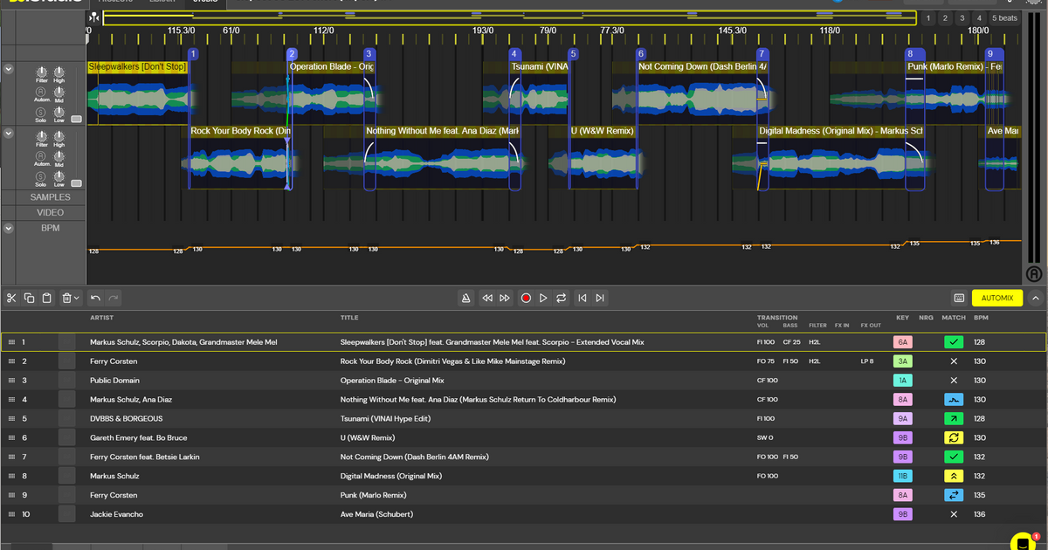Click the skip-to-end transport icon

pyautogui.click(x=599, y=298)
